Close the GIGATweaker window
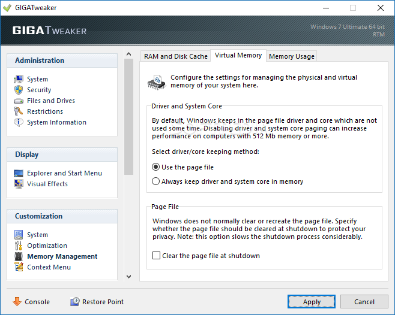The image size is (395, 315). [381, 8]
